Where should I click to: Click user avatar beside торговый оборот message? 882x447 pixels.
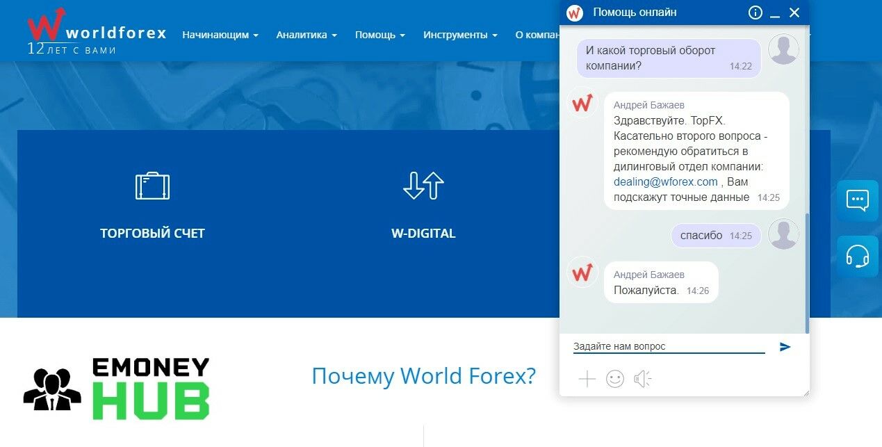point(783,49)
